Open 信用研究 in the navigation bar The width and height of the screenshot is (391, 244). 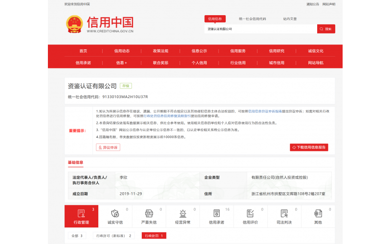[277, 51]
